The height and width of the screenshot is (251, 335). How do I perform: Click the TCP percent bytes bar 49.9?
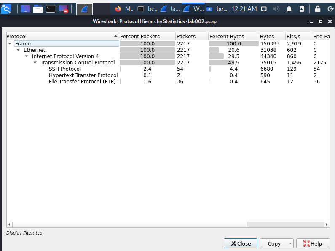coord(234,62)
